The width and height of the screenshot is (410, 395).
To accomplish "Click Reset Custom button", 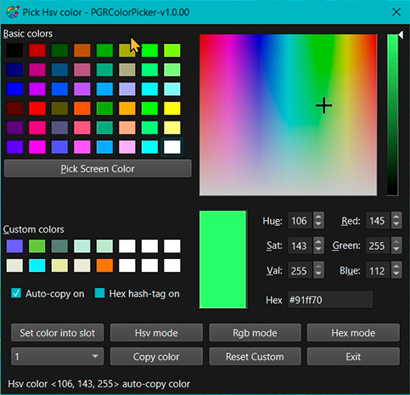I will click(255, 357).
